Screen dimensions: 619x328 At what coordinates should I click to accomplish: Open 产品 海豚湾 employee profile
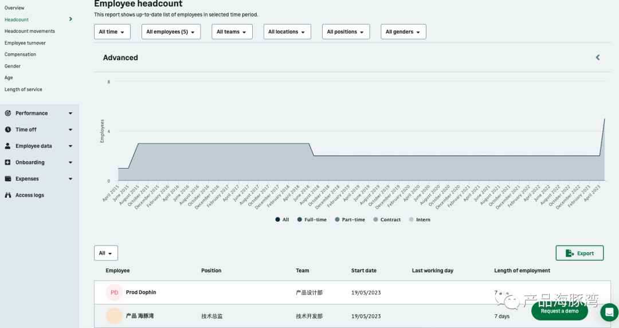pos(140,316)
